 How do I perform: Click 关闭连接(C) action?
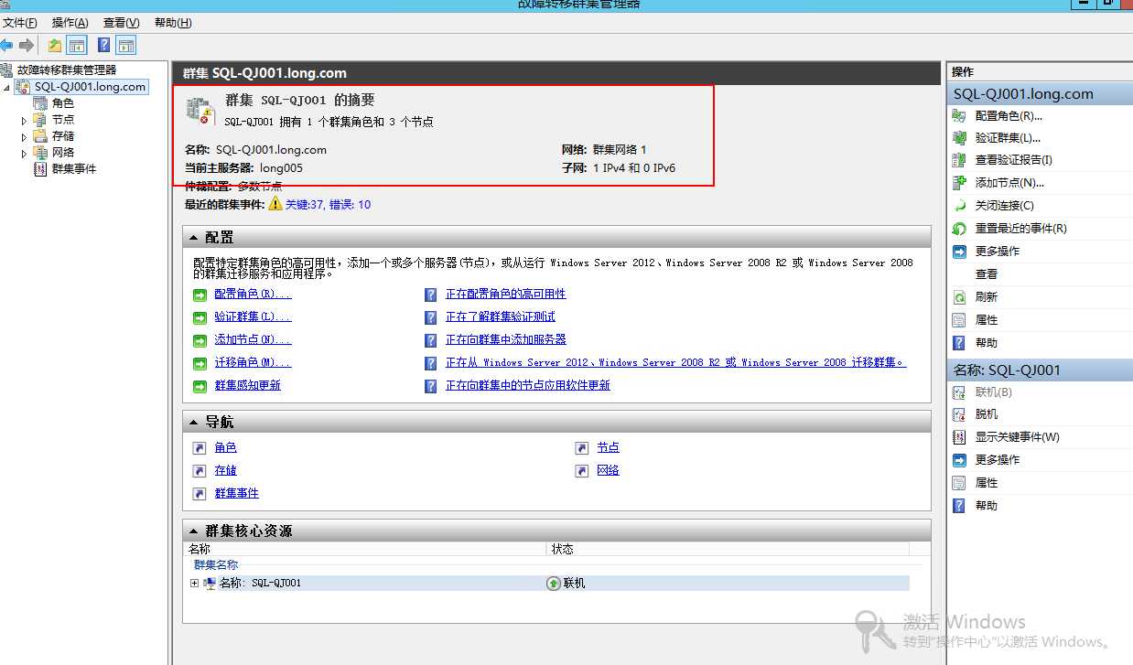1005,206
